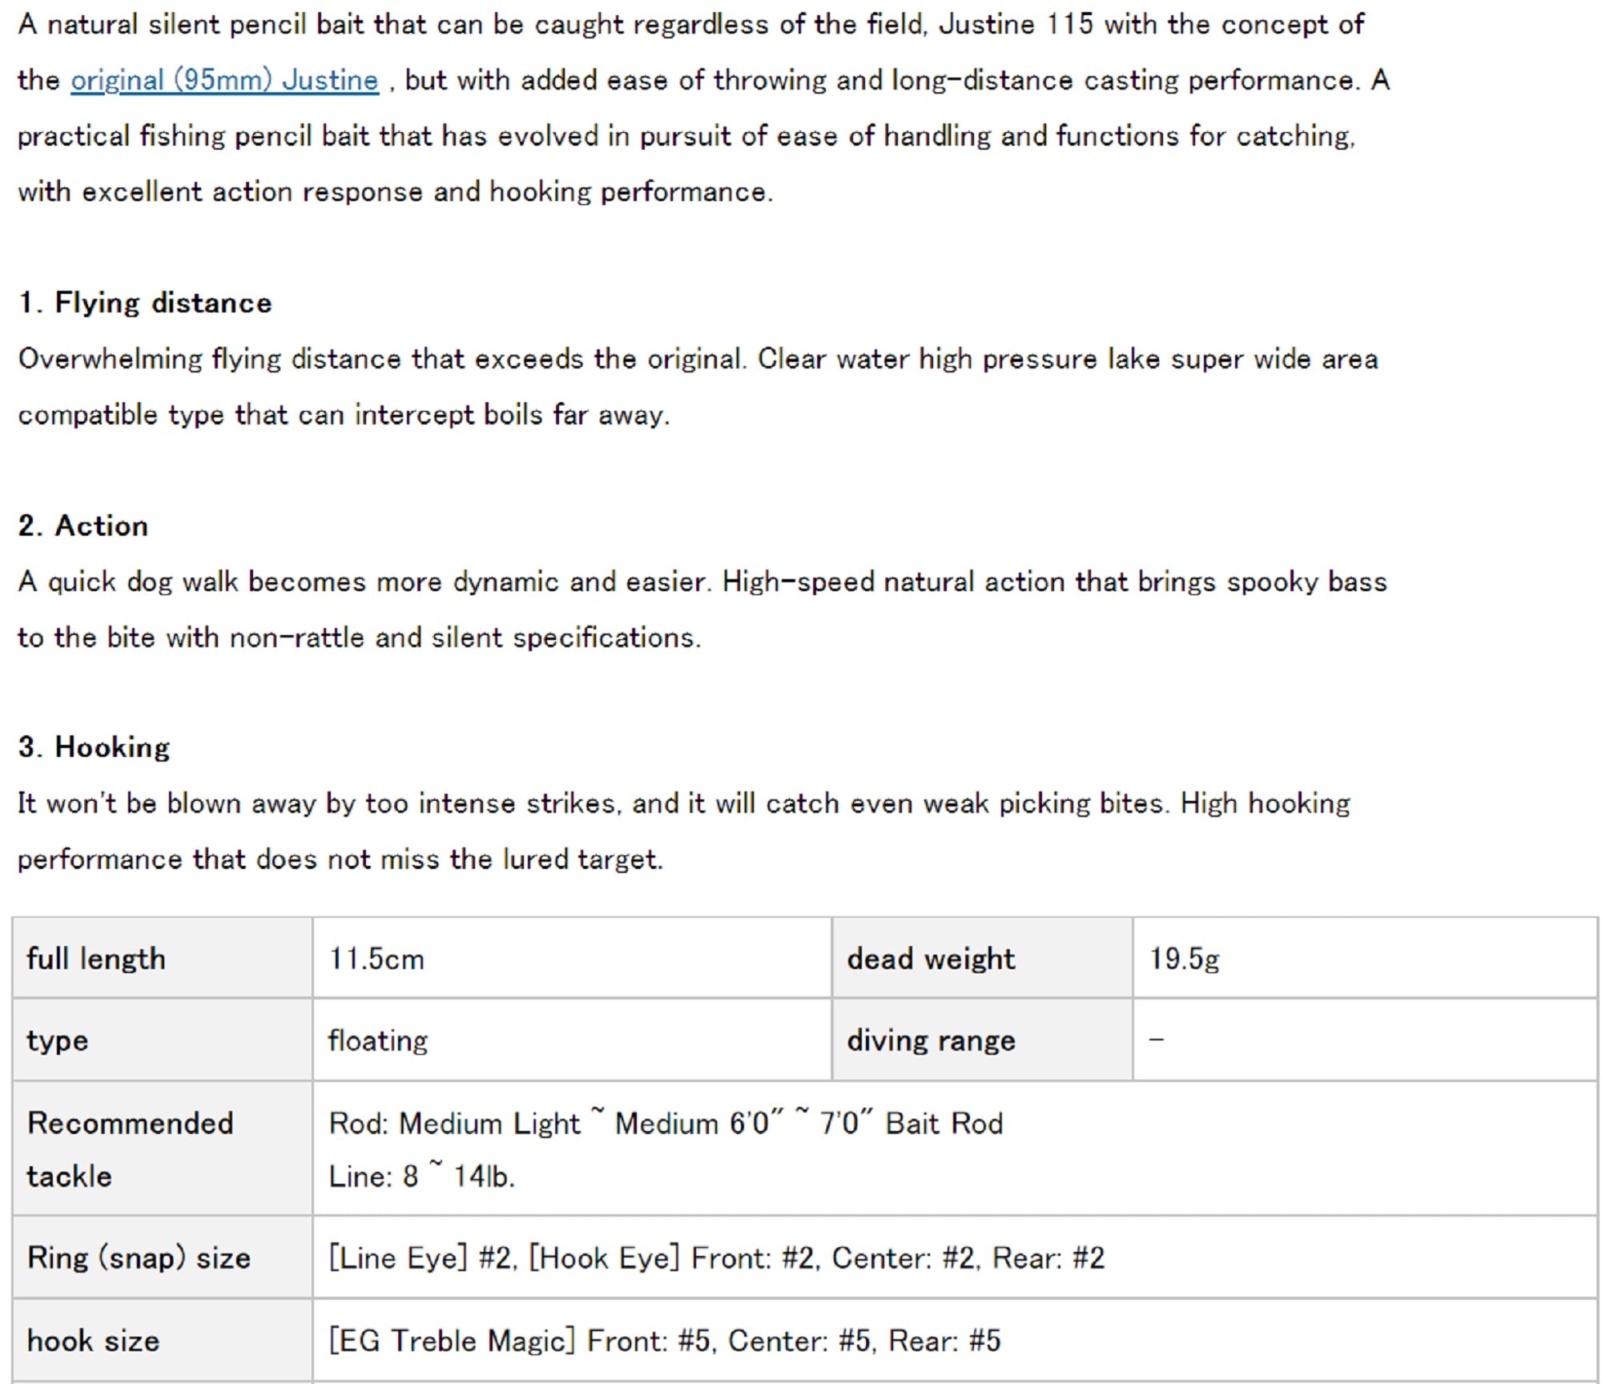Click the "3. Hooking" heading
1602x1384 pixels.
point(95,747)
